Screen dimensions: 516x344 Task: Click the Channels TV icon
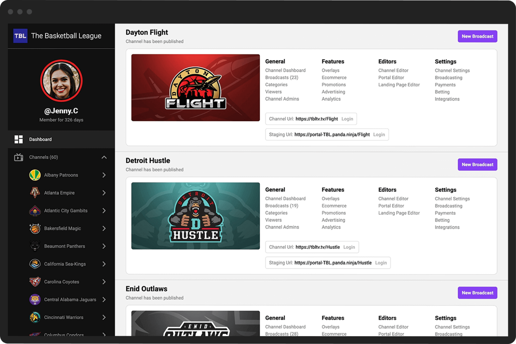(x=19, y=157)
